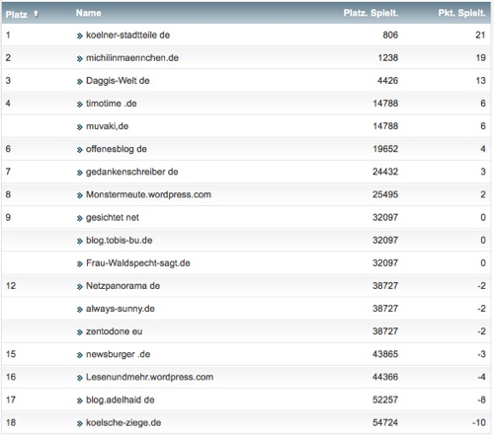Viewport: 494px width, 436px height.
Task: Click the arrow icon before koelner-stadtteile de
Action: [79, 36]
